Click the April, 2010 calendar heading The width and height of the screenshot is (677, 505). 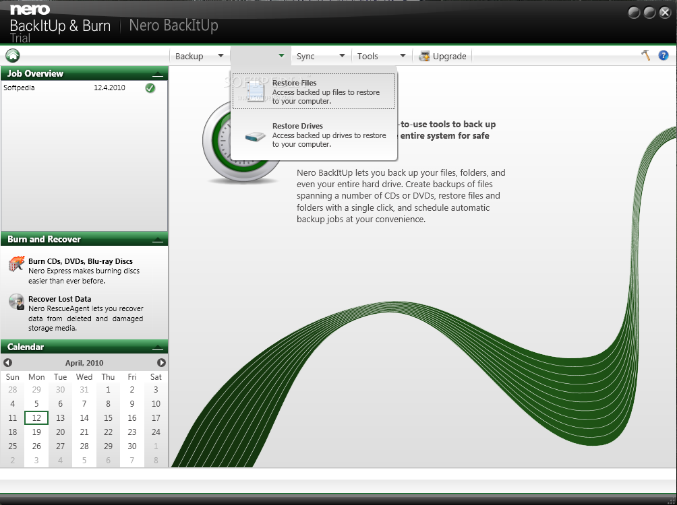84,363
